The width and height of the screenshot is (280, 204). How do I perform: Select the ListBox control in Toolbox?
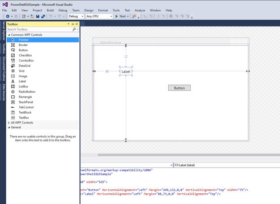coord(43,86)
